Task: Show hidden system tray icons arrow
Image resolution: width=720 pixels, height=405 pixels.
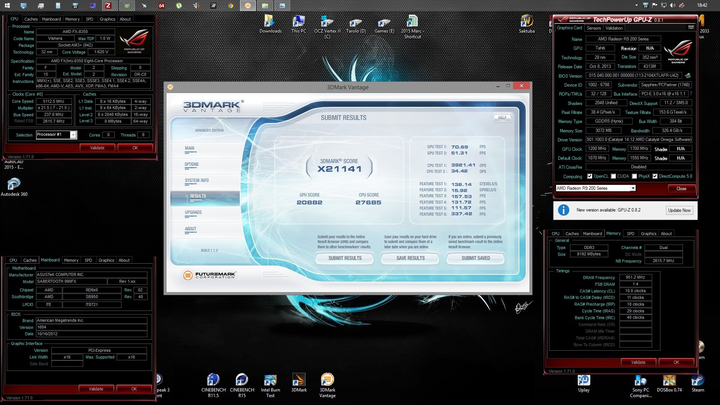Action: coord(636,5)
